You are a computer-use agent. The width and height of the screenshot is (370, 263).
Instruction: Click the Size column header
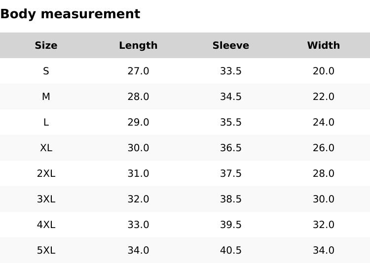click(46, 46)
